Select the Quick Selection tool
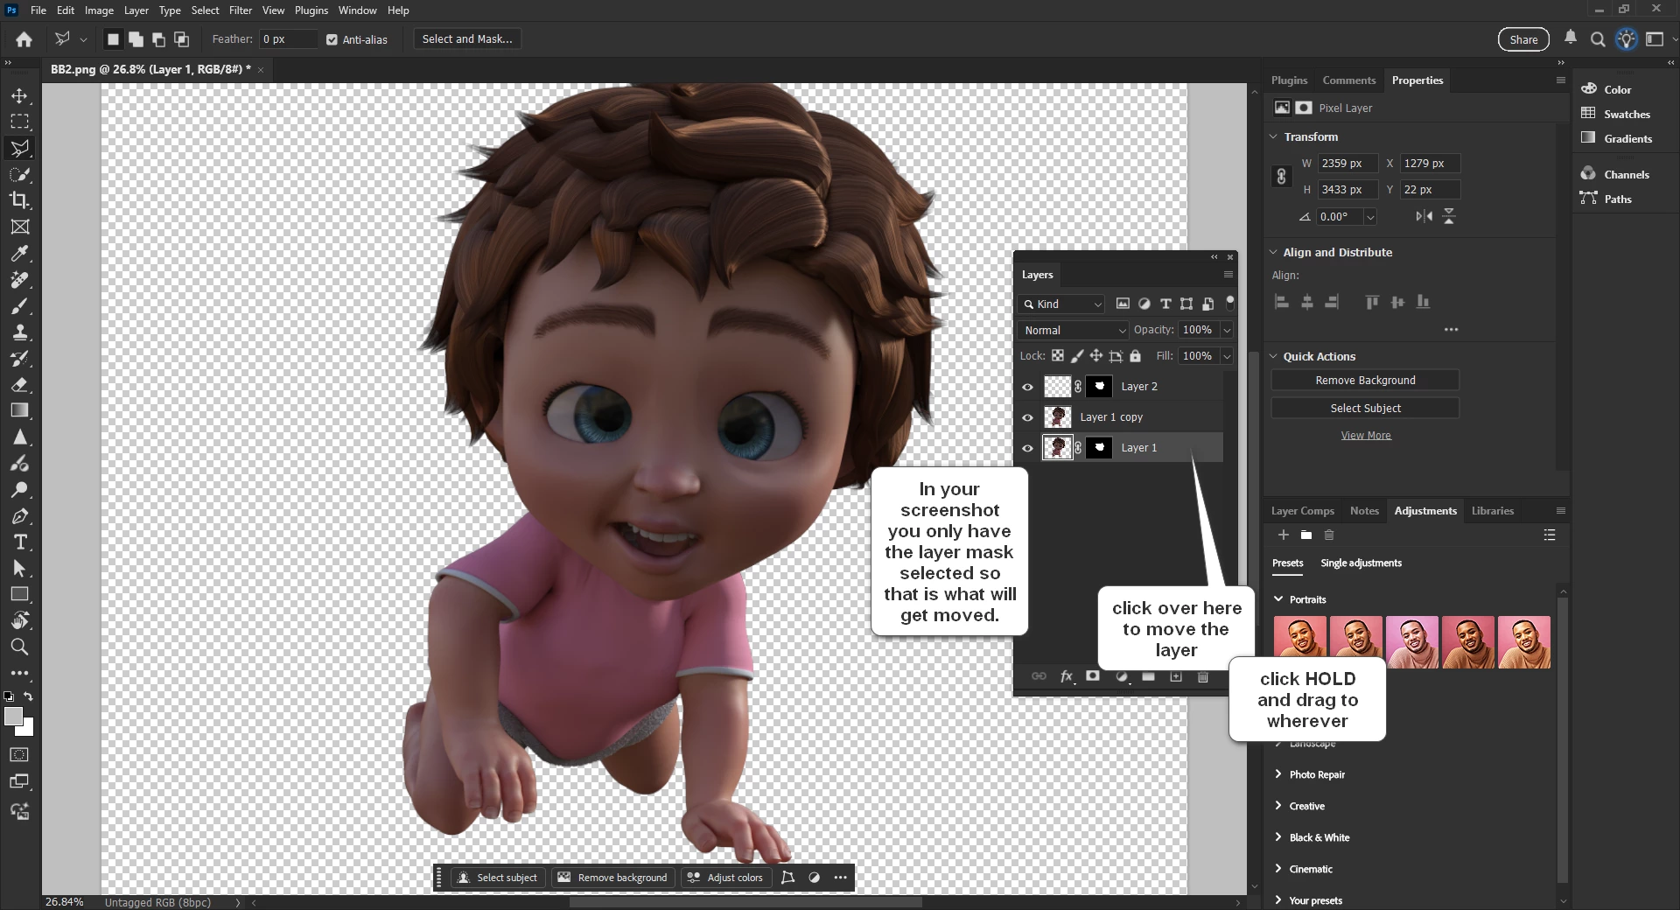Viewport: 1680px width, 910px height. (19, 174)
